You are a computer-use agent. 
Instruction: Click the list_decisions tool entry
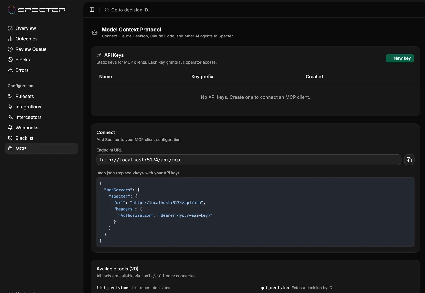coord(133,288)
